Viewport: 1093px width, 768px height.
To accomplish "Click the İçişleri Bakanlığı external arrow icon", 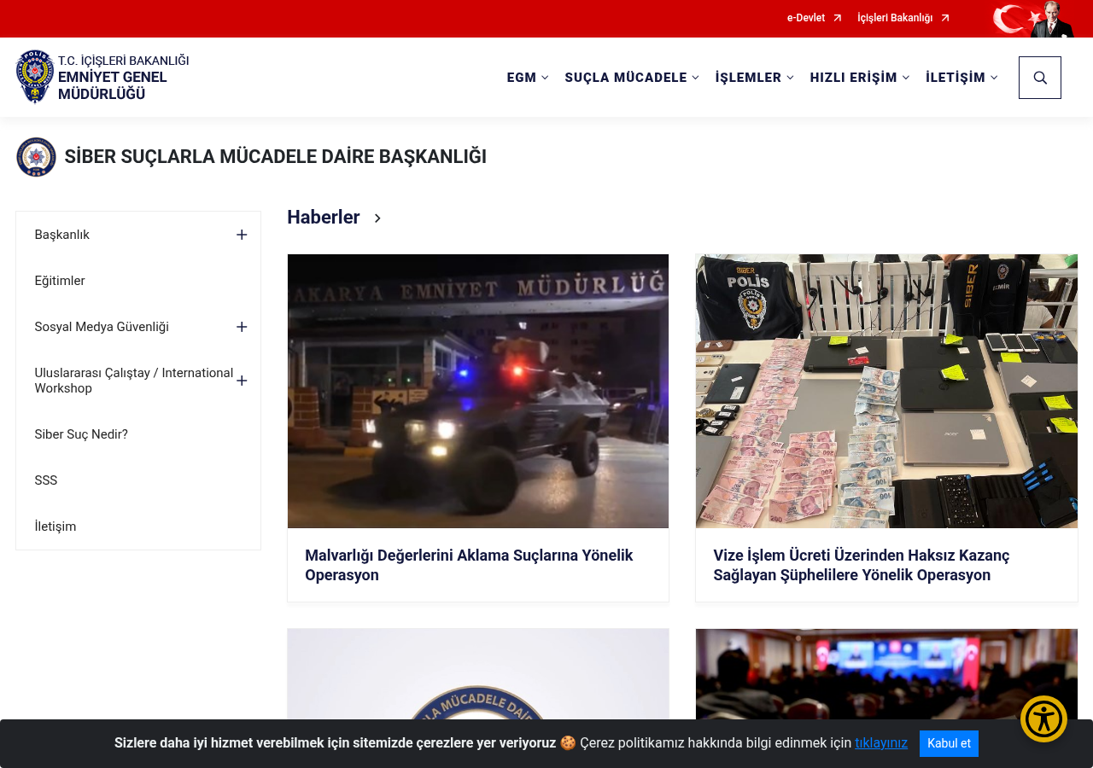I will [945, 18].
